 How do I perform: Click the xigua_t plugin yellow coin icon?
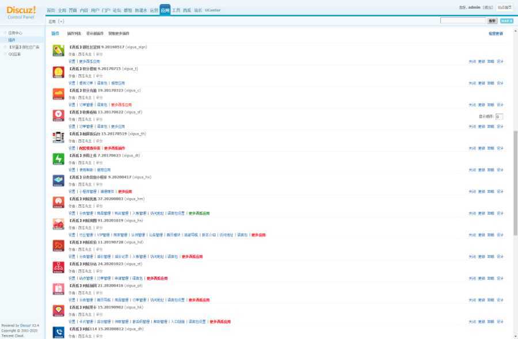[x=58, y=72]
